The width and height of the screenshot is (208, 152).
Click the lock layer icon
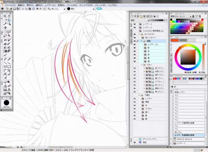[154, 16]
